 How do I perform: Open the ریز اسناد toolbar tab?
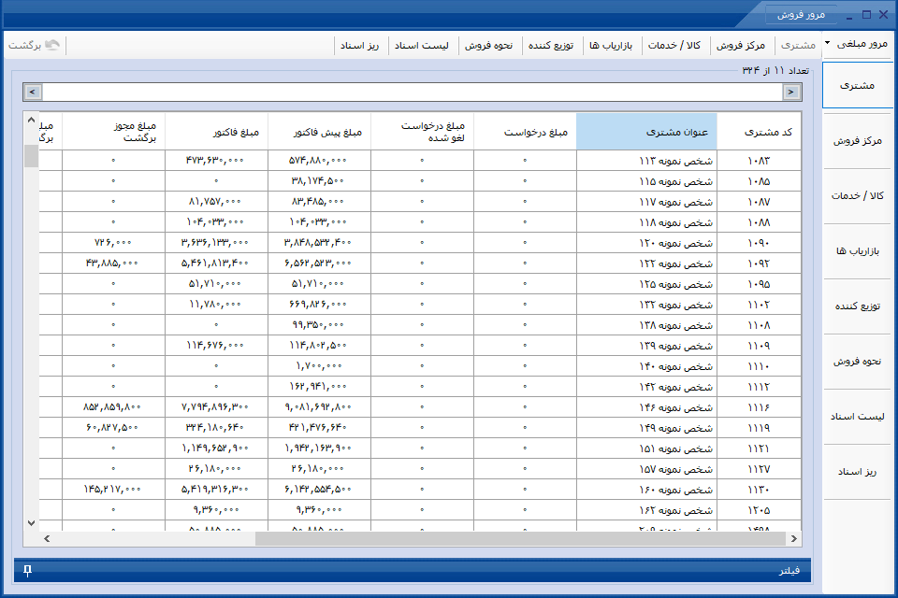coord(359,45)
